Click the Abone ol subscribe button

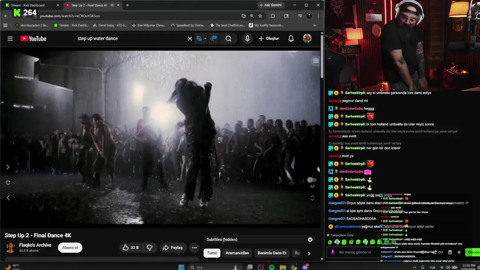pyautogui.click(x=70, y=247)
